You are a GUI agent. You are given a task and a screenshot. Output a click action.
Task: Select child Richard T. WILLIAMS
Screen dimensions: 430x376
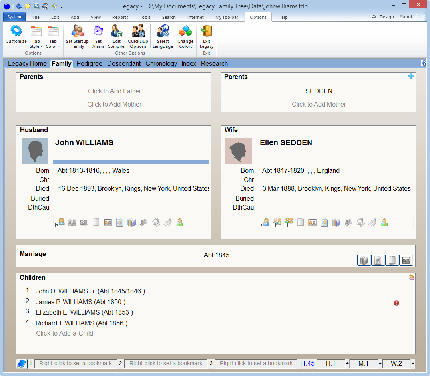pos(82,323)
